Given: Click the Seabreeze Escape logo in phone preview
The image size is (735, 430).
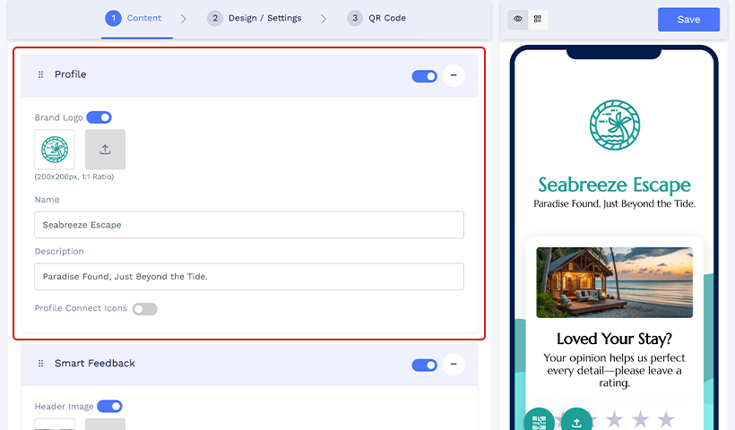Looking at the screenshot, I should (614, 125).
